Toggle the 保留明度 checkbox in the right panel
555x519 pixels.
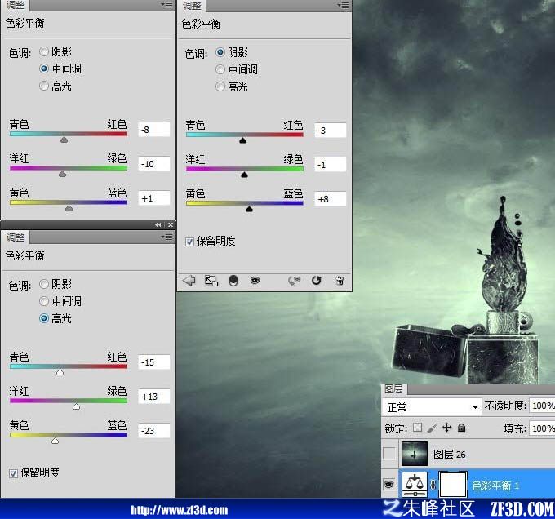pyautogui.click(x=189, y=242)
